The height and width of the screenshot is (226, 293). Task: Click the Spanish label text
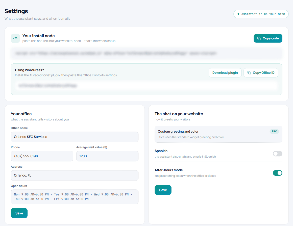(161, 151)
